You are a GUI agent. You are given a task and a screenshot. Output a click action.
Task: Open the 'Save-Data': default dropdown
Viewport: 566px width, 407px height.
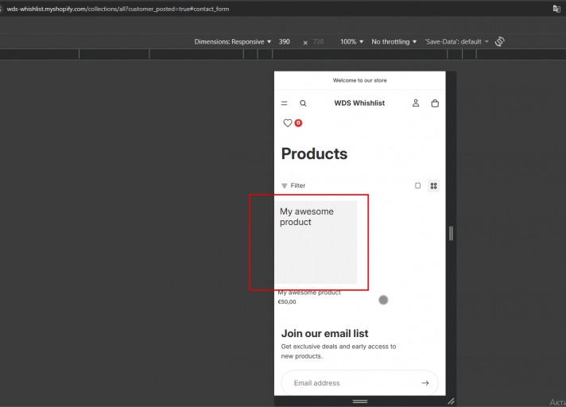[456, 42]
